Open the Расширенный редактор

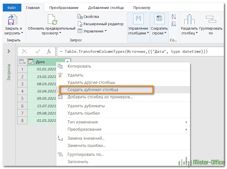[x=100, y=24]
